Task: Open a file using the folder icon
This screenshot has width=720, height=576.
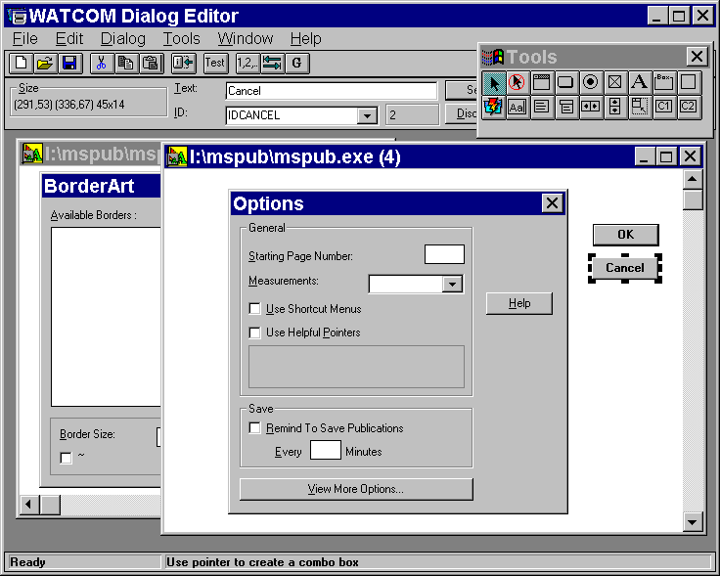Action: (x=45, y=63)
